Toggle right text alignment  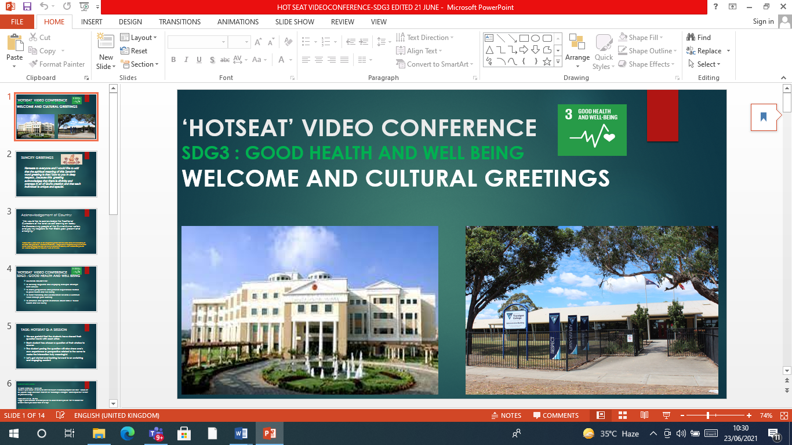pos(331,60)
